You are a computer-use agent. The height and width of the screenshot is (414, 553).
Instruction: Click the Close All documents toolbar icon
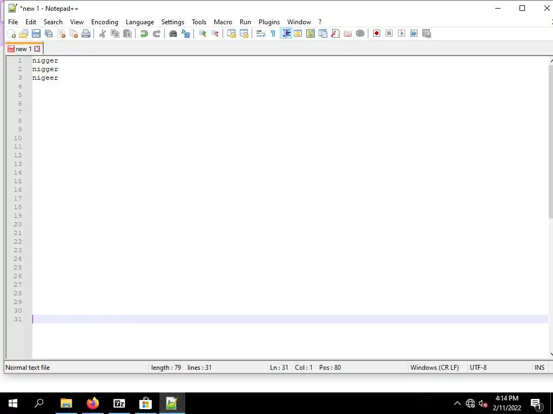73,33
